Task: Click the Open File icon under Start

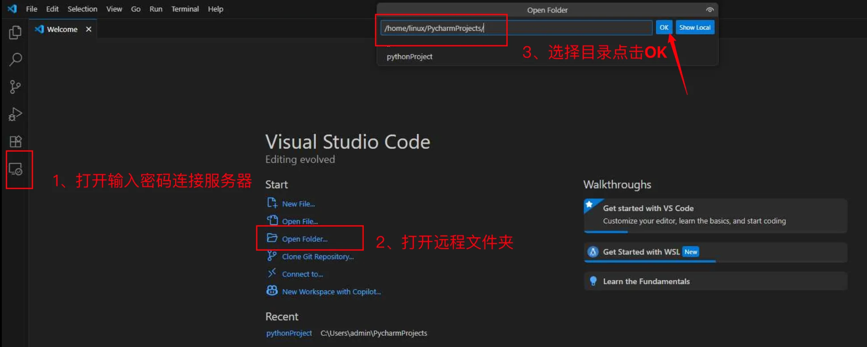Action: (x=272, y=220)
